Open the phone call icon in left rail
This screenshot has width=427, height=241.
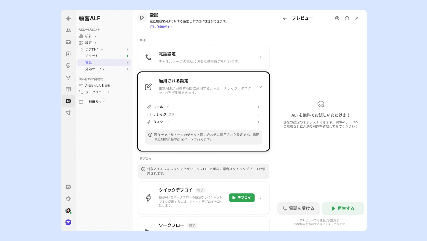tap(68, 113)
